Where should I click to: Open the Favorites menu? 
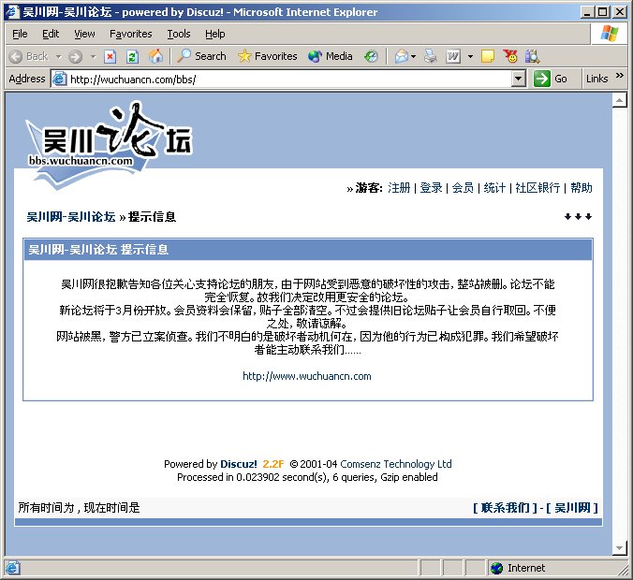130,34
